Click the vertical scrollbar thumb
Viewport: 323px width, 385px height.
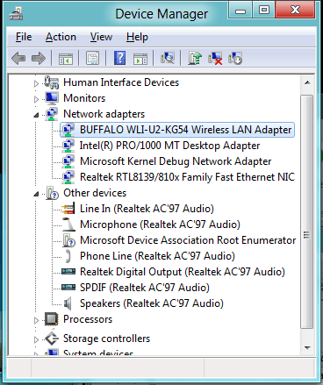point(307,212)
